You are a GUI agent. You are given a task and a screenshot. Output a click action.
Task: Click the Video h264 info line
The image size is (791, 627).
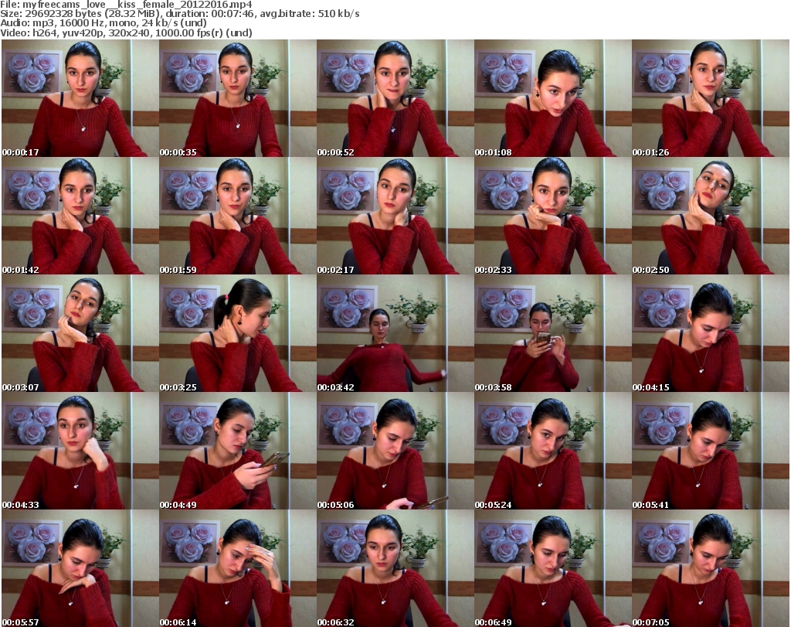tap(126, 32)
